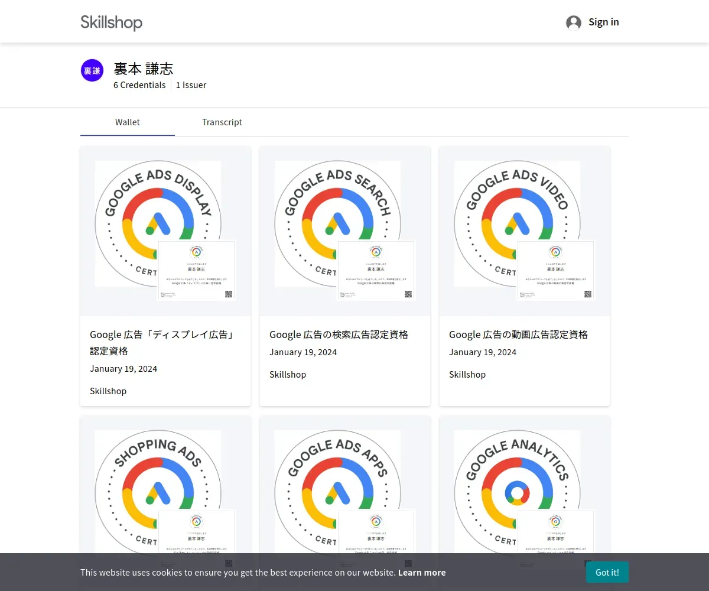
Task: Open the Google Ads Apps badge
Action: coord(337,492)
